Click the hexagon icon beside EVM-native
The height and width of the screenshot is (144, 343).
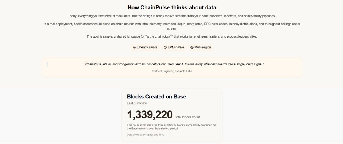[165, 47]
